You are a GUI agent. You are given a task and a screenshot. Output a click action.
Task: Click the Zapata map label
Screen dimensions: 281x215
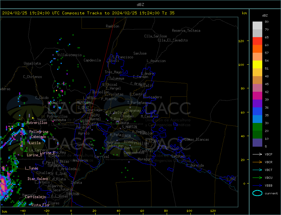(76, 183)
